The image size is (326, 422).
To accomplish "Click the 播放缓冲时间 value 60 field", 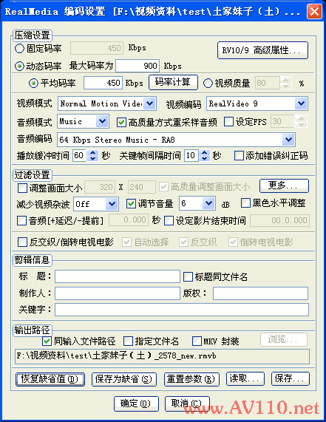I will [x=80, y=155].
